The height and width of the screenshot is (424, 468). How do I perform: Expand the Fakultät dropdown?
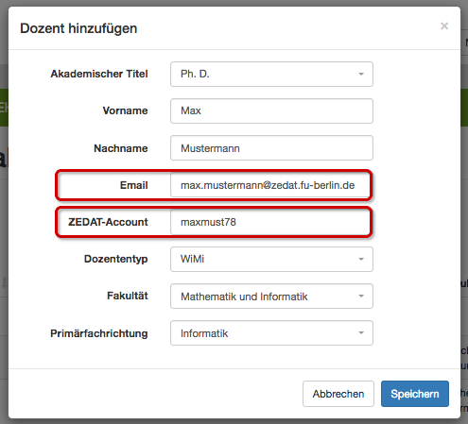[x=271, y=297]
